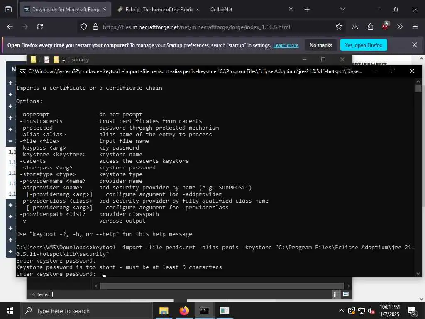Open the Windows Start menu
Viewport: 425px width, 319px height.
click(x=10, y=311)
